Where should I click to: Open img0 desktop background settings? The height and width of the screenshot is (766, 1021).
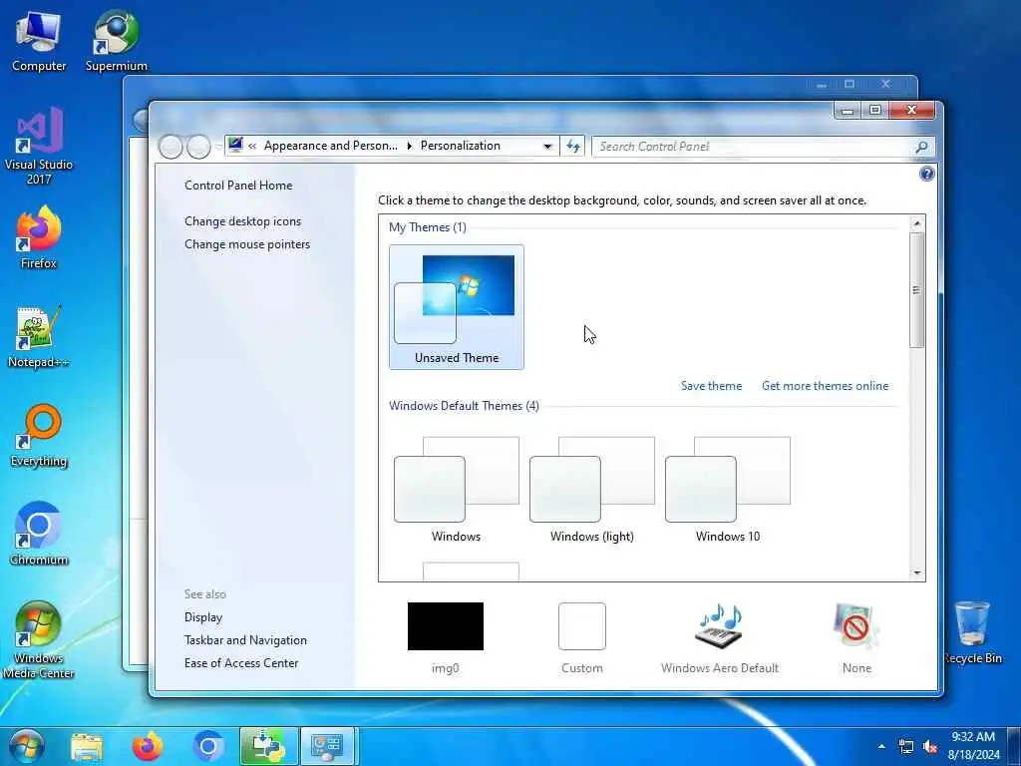click(x=446, y=637)
